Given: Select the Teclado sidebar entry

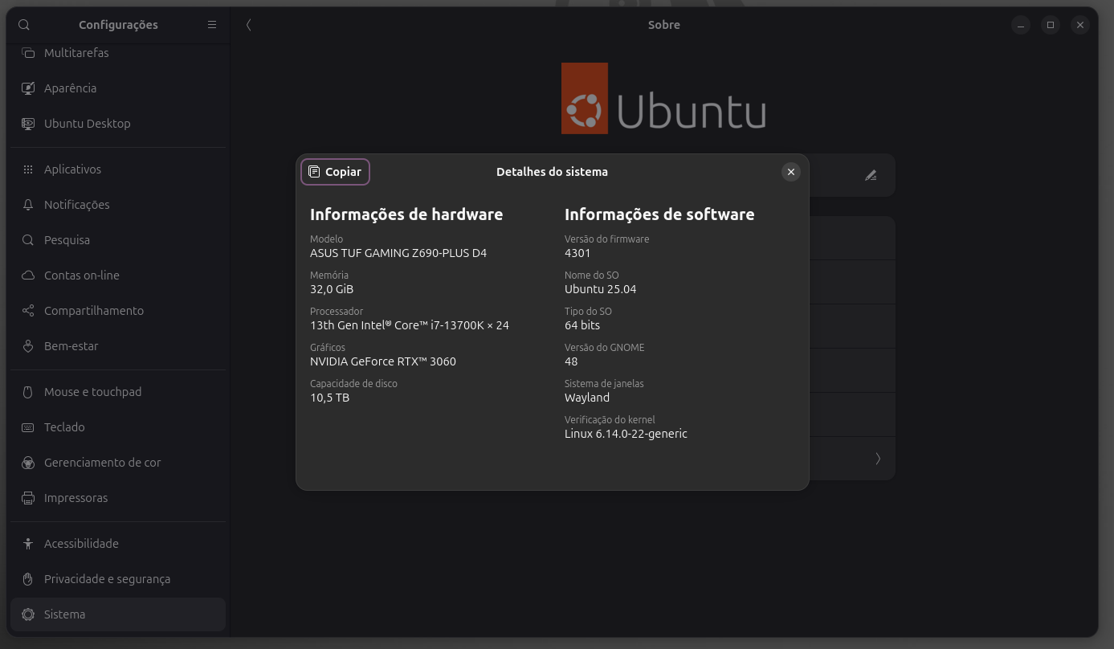Looking at the screenshot, I should [x=118, y=427].
